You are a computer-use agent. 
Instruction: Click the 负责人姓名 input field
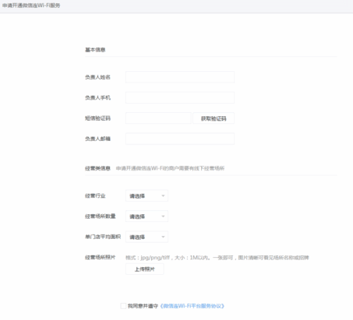tap(180, 77)
